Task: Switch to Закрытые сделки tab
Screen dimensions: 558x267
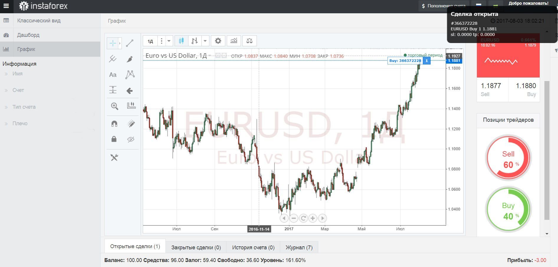Action: pos(196,247)
